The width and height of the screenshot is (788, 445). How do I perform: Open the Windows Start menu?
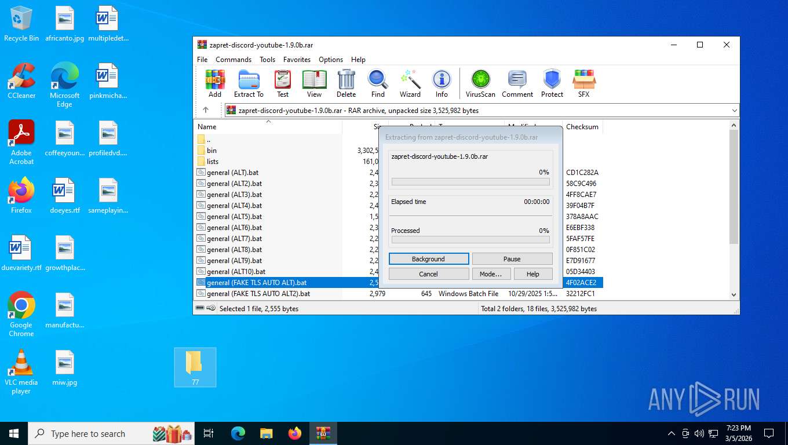(x=14, y=433)
